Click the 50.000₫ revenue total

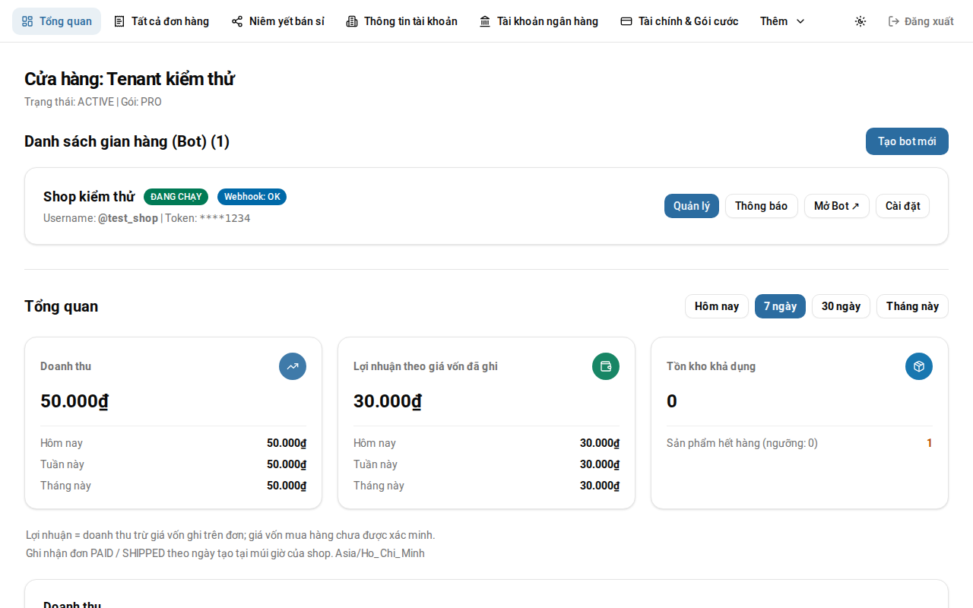click(x=74, y=401)
